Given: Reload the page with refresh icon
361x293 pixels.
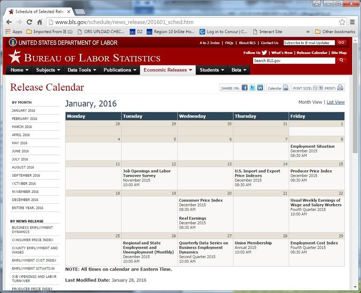Looking at the screenshot, I should pyautogui.click(x=29, y=22).
